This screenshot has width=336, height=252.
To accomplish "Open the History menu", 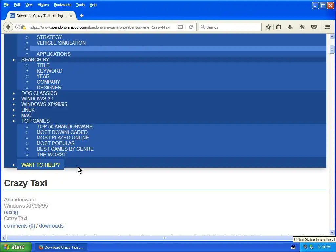I will coord(43,5).
